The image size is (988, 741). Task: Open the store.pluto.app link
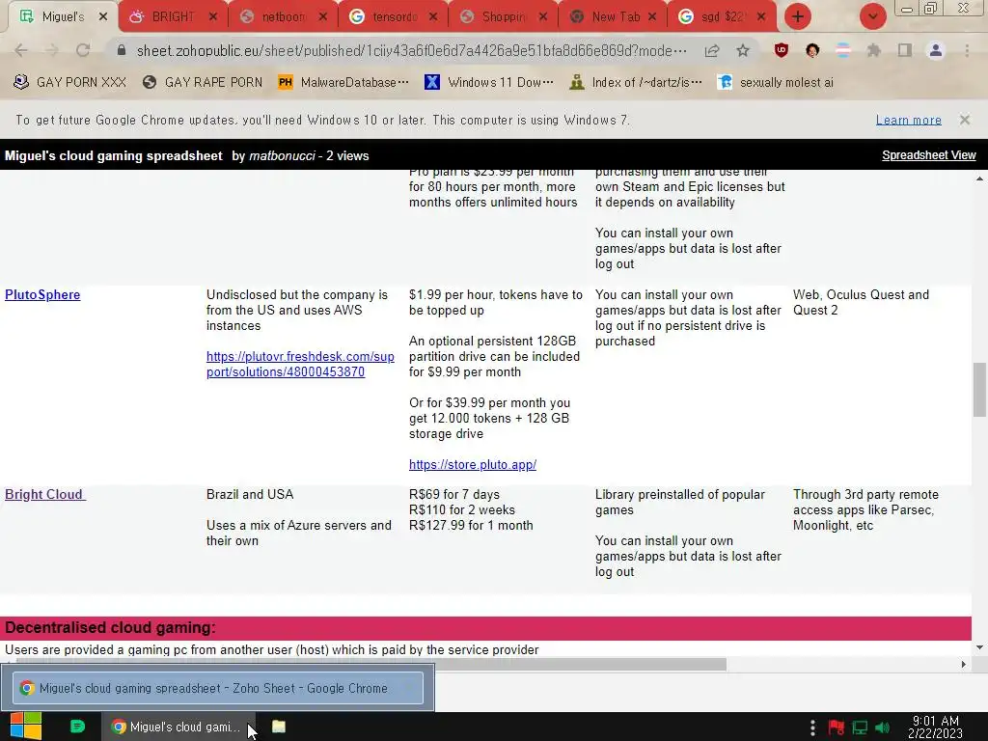(x=473, y=464)
